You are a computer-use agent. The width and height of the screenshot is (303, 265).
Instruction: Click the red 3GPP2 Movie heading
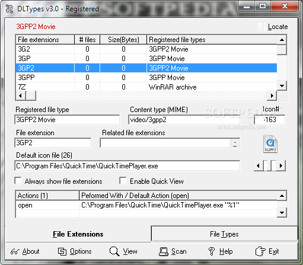coord(36,27)
